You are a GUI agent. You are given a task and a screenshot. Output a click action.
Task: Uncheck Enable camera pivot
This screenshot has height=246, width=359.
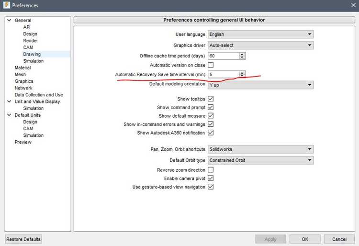click(211, 178)
